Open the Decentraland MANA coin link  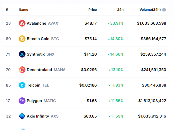tap(46, 70)
